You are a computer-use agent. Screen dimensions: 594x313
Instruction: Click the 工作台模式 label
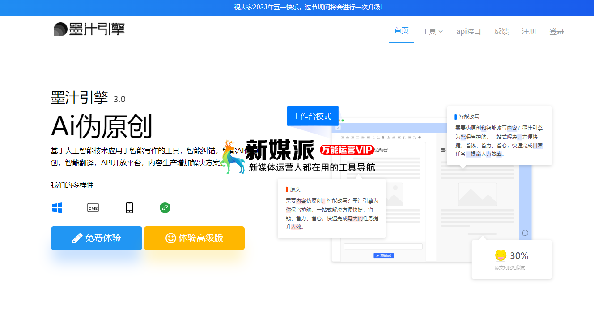pos(313,116)
